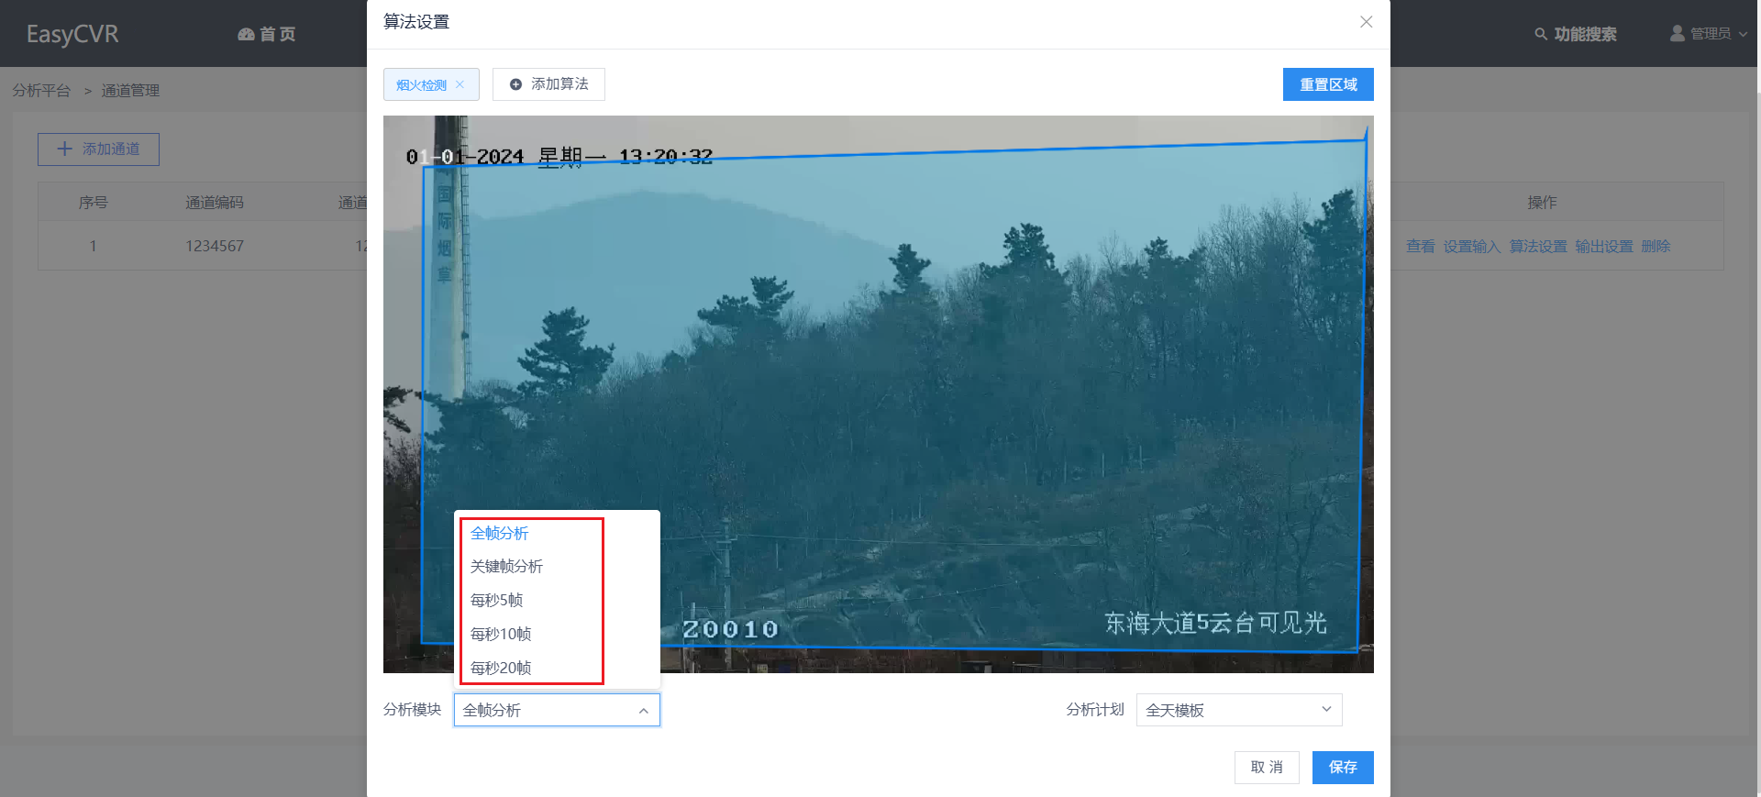This screenshot has width=1761, height=797.
Task: Choose the 关键帧分析 option
Action: [506, 567]
